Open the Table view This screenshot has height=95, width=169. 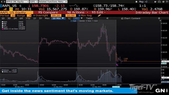click(x=89, y=18)
